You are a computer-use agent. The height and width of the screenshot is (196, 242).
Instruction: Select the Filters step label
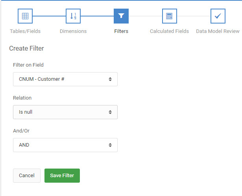[121, 31]
